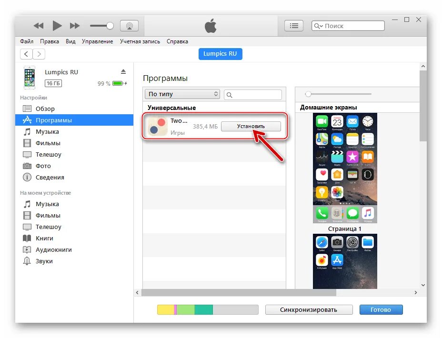Click the FaceTime app on home screen
442x338 pixels.
322,121
